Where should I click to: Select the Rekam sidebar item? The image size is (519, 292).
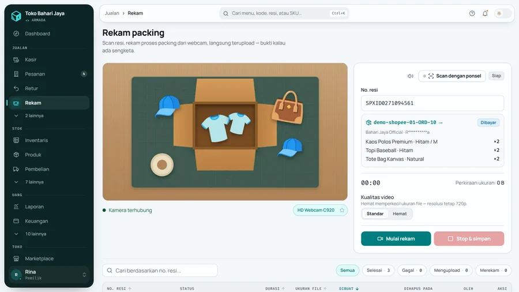pos(49,103)
